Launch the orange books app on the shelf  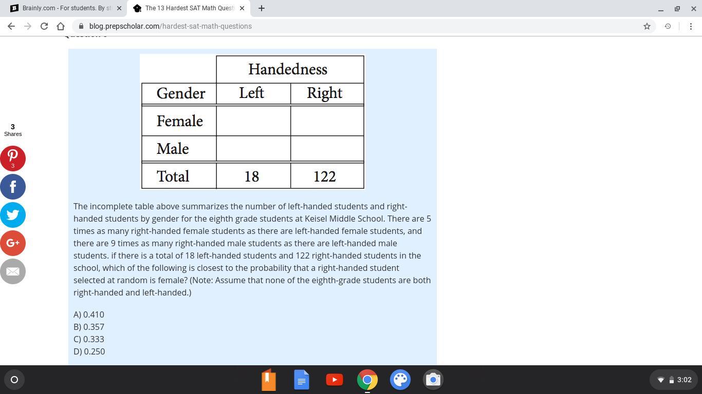click(x=269, y=380)
